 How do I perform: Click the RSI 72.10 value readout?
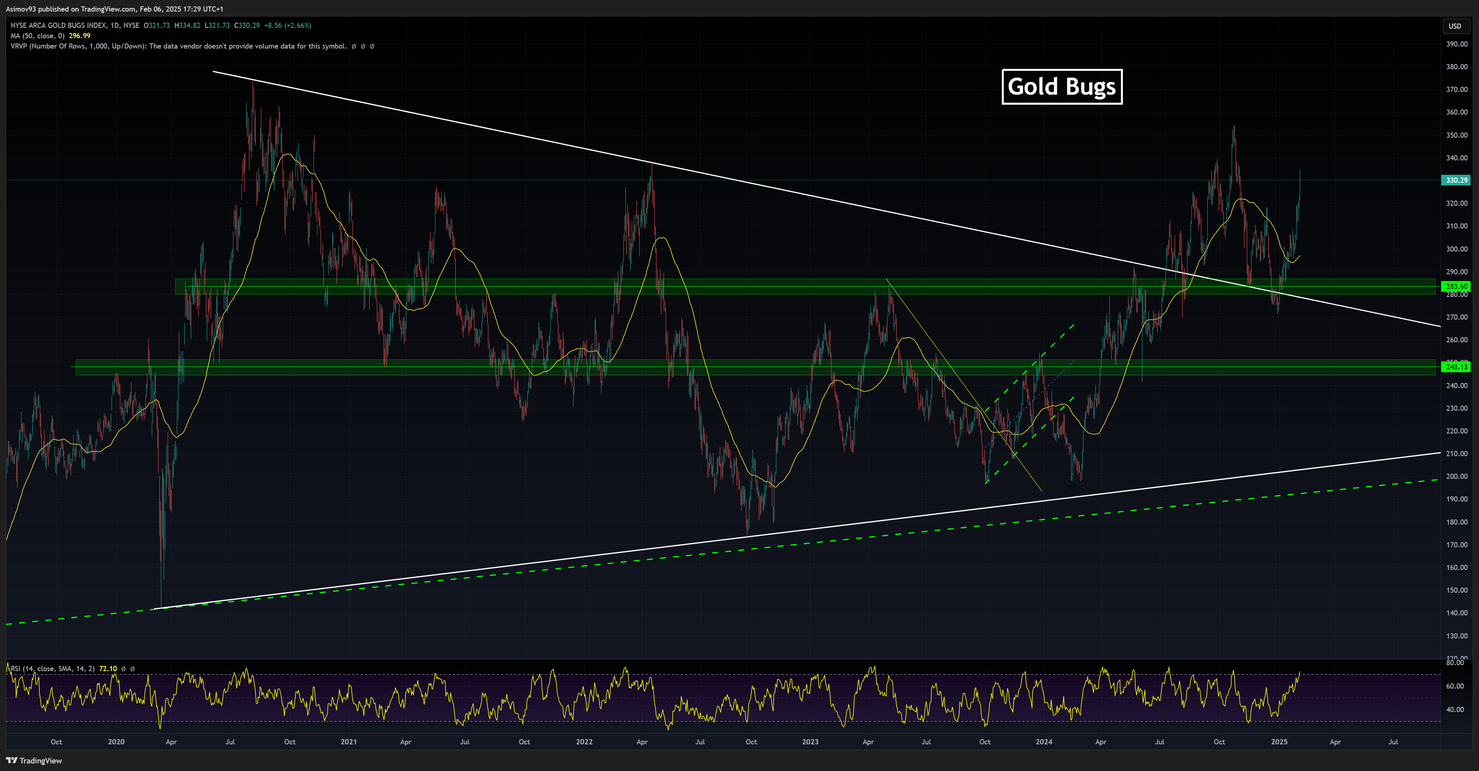click(108, 668)
